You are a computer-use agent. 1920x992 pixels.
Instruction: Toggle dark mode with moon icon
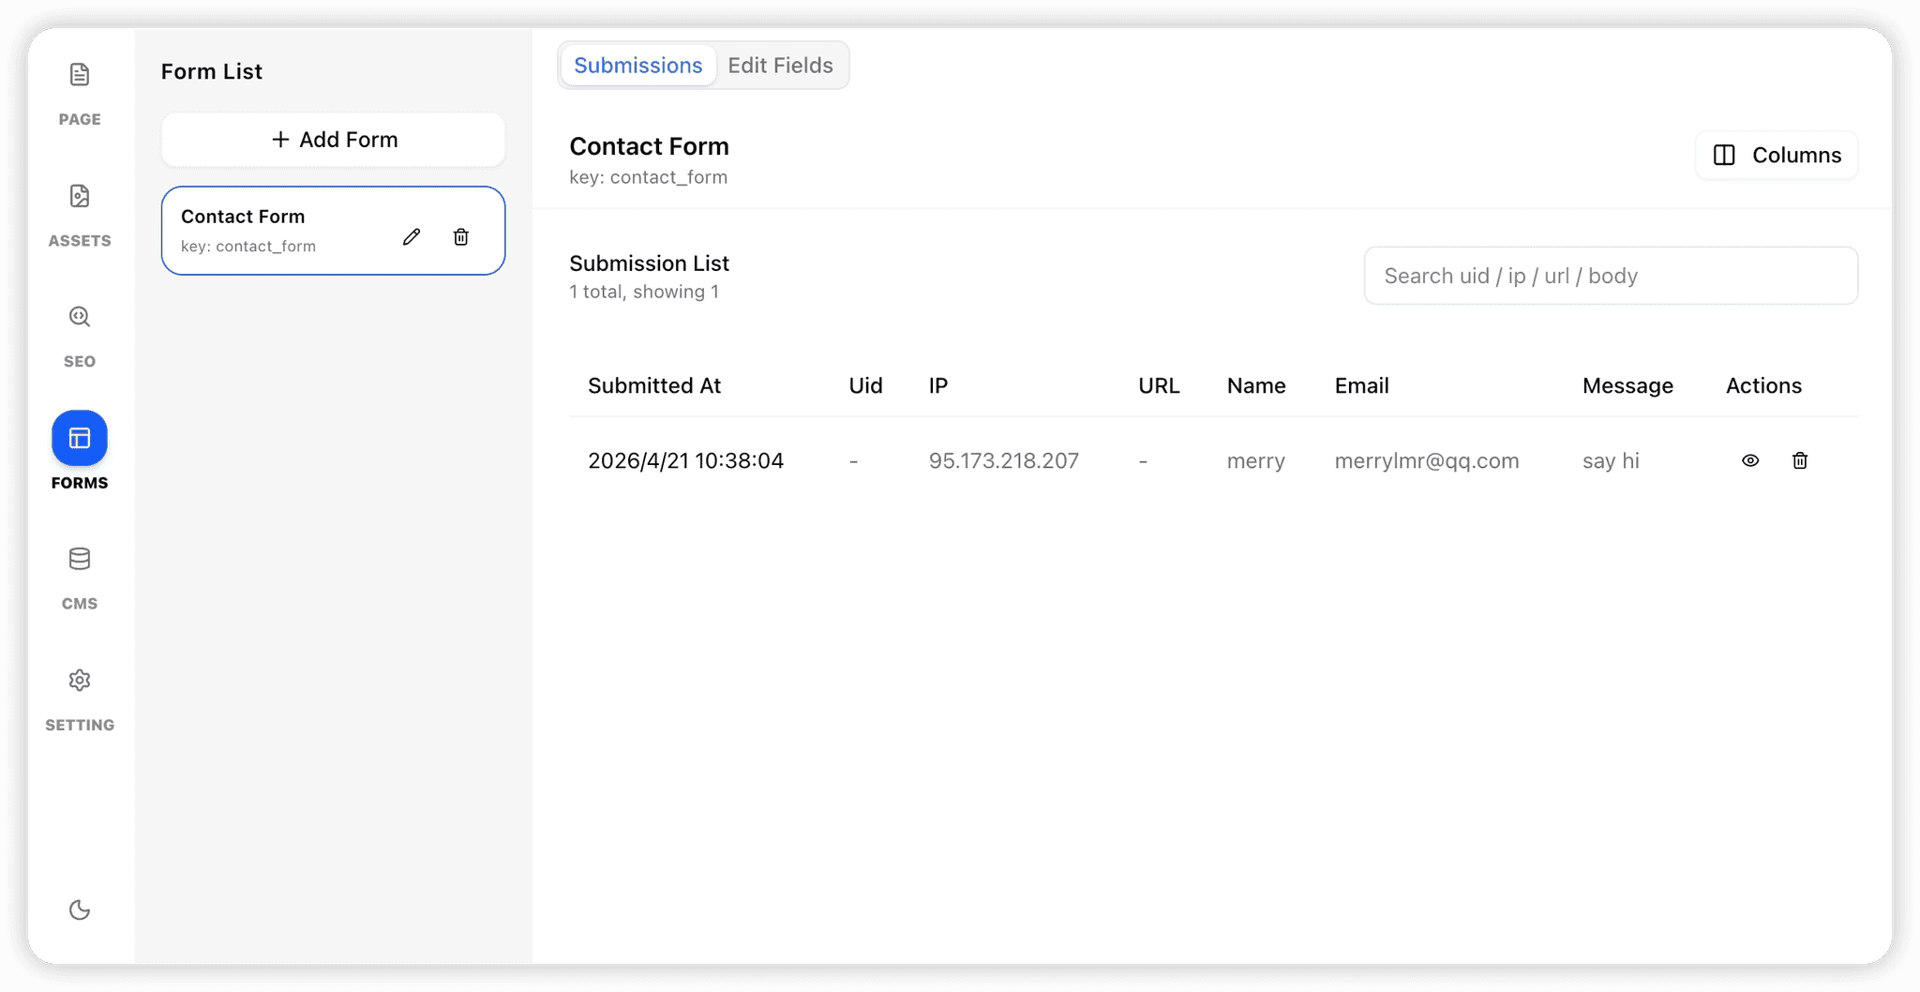click(x=80, y=909)
